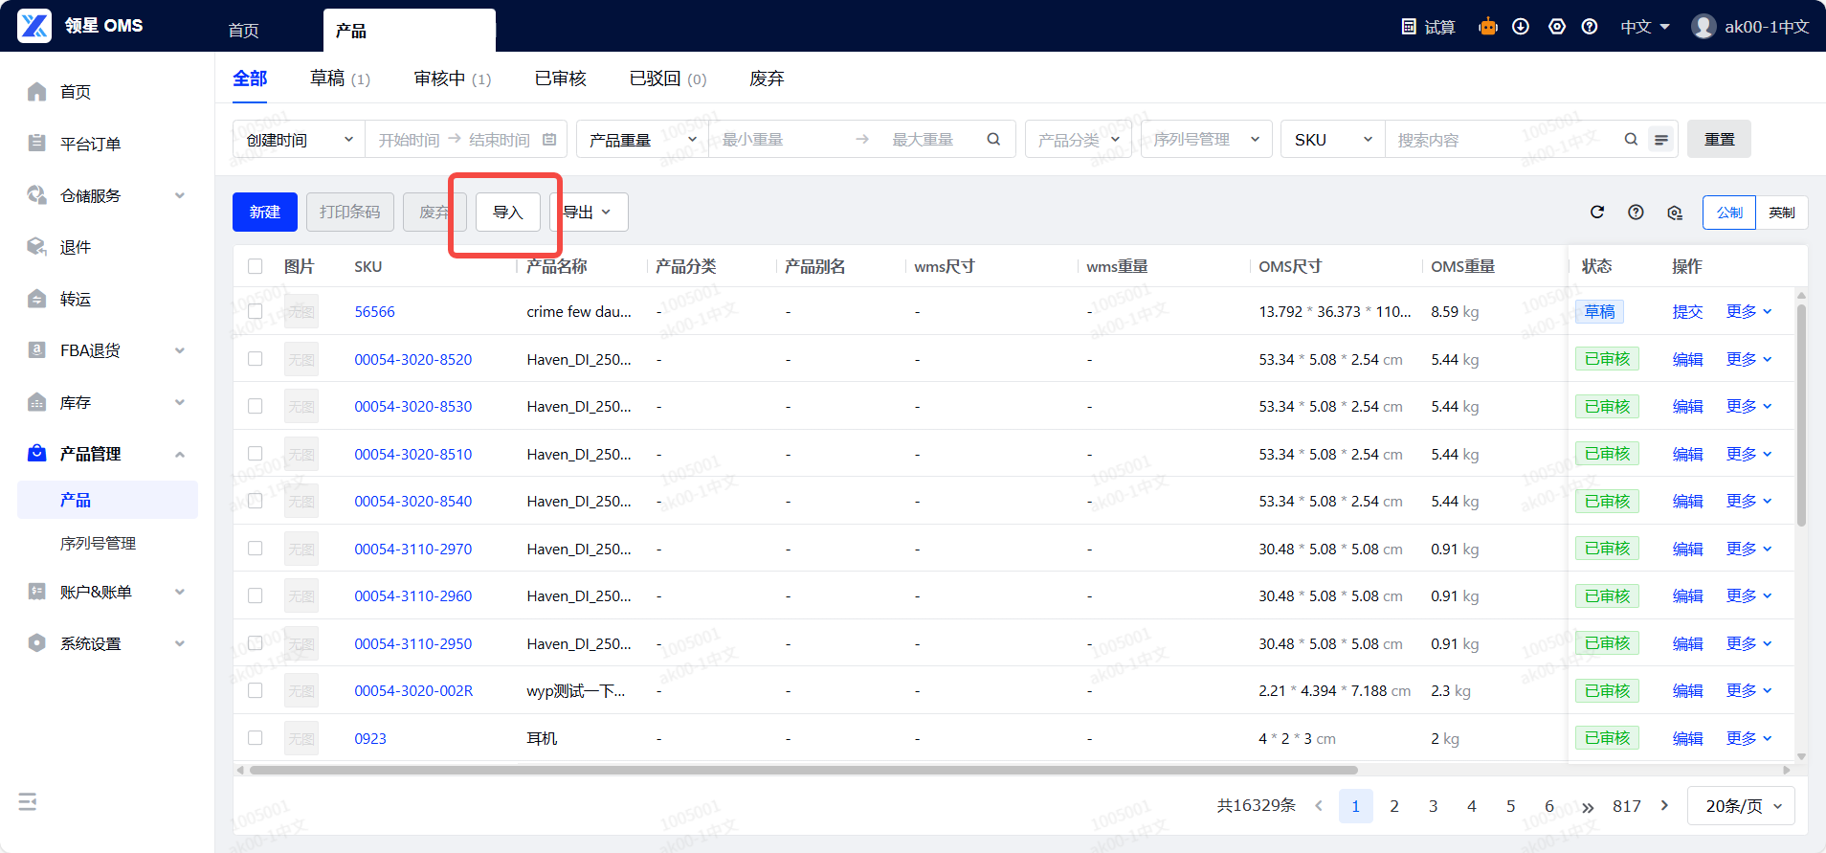Screen dimensions: 1826x853
Task: Check the row for SKU 00054-3020-8520
Action: coord(256,359)
